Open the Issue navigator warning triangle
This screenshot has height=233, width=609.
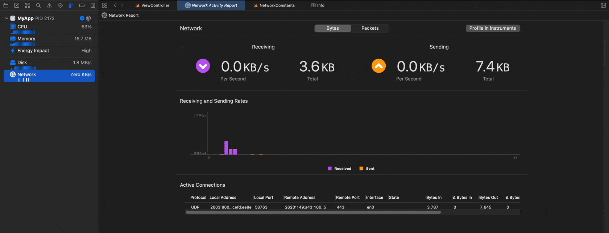pos(49,5)
